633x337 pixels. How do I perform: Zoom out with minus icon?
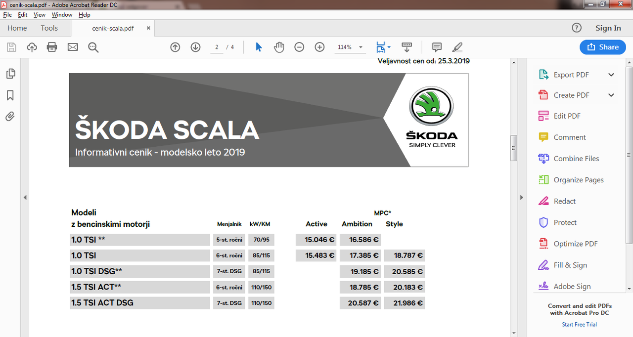(x=299, y=47)
